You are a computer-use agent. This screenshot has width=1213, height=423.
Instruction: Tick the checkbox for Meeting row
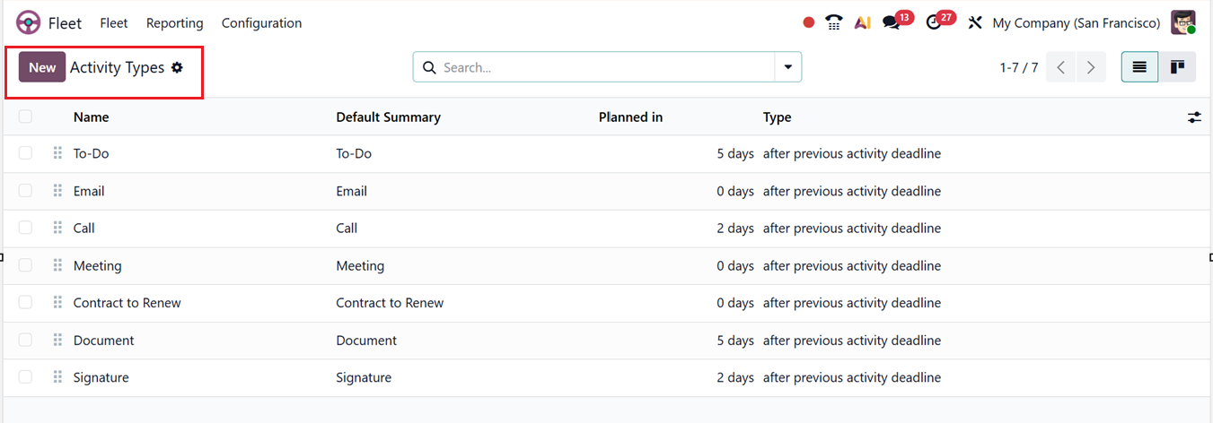[x=25, y=265]
